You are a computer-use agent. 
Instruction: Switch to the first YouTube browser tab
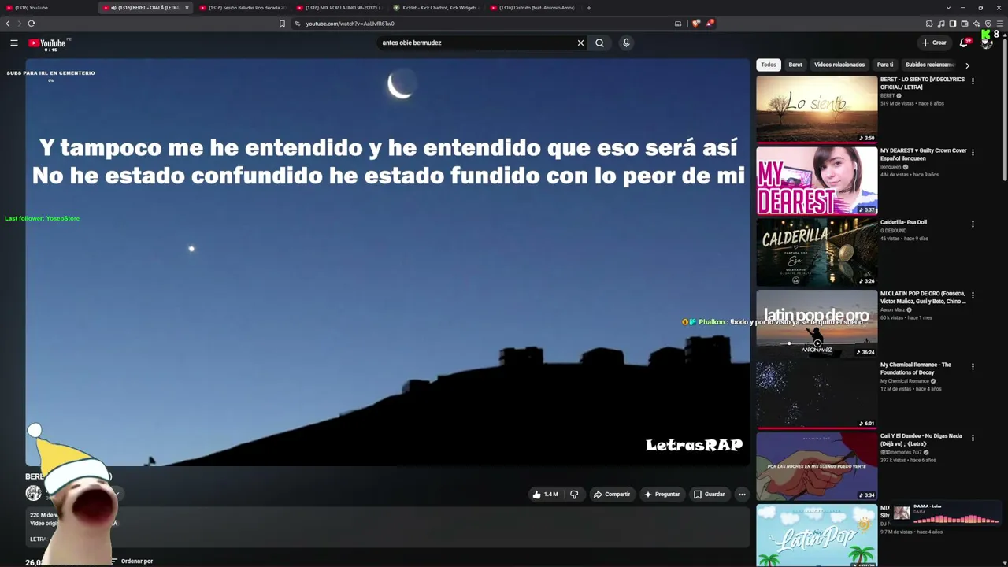pyautogui.click(x=50, y=8)
